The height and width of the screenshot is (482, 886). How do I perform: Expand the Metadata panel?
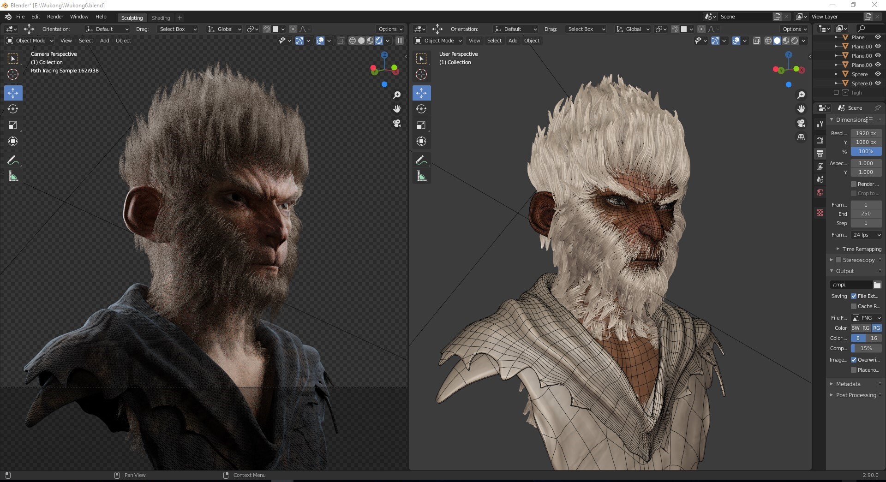tap(848, 384)
